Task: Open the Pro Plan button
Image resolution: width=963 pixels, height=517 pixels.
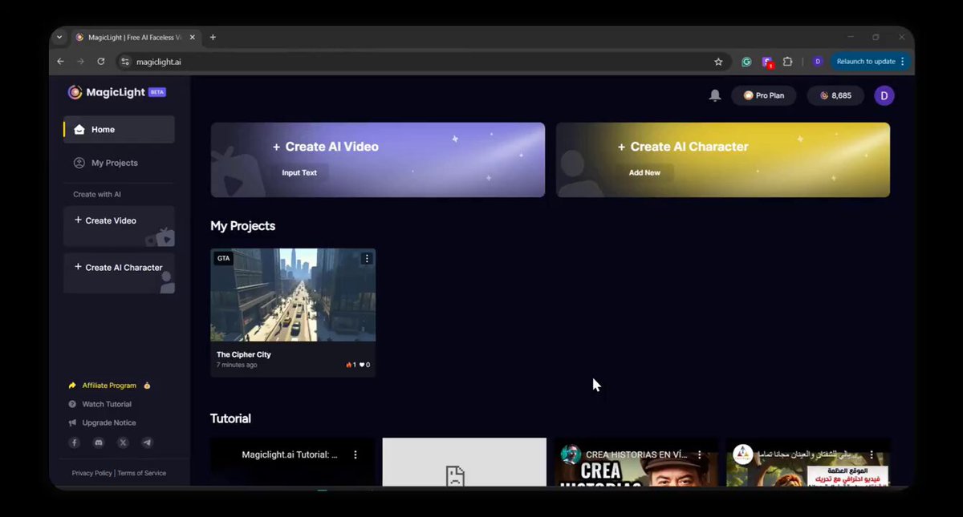Action: (x=763, y=95)
